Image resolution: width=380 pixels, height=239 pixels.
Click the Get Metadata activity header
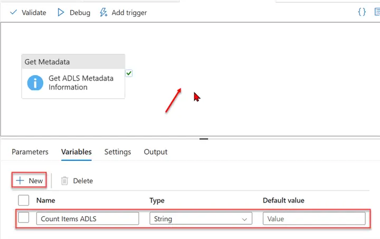pos(73,62)
